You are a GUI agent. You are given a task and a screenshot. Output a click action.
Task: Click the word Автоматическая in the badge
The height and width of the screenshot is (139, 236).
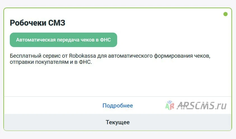36,40
